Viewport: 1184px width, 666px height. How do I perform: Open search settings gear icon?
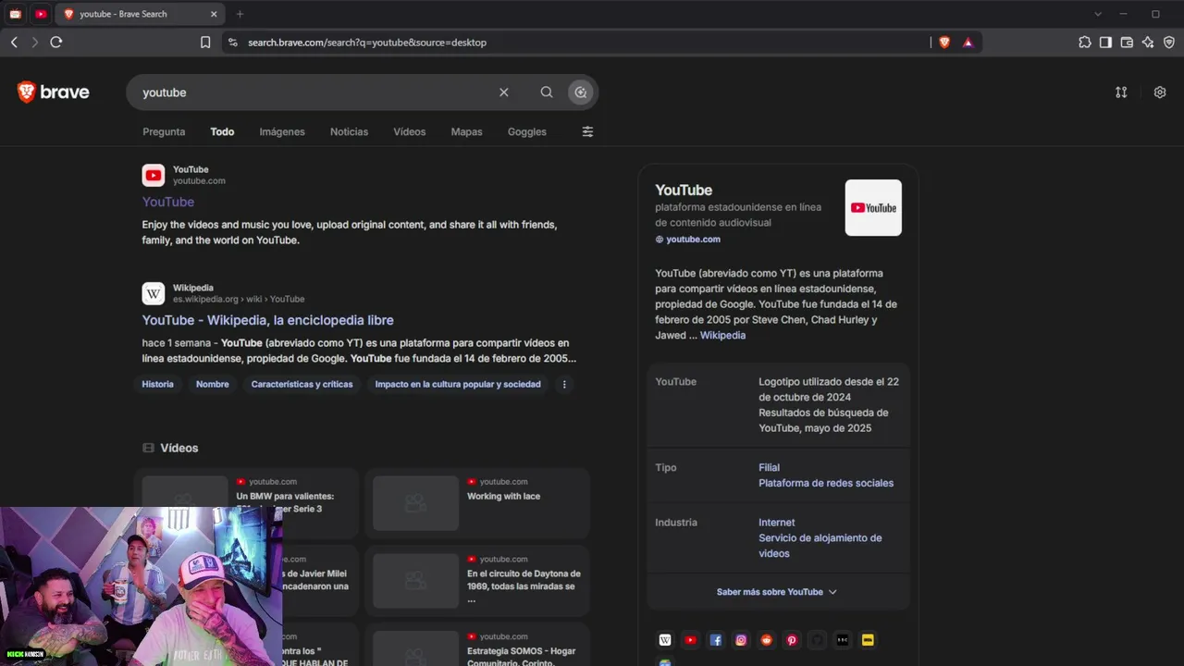coord(1160,92)
